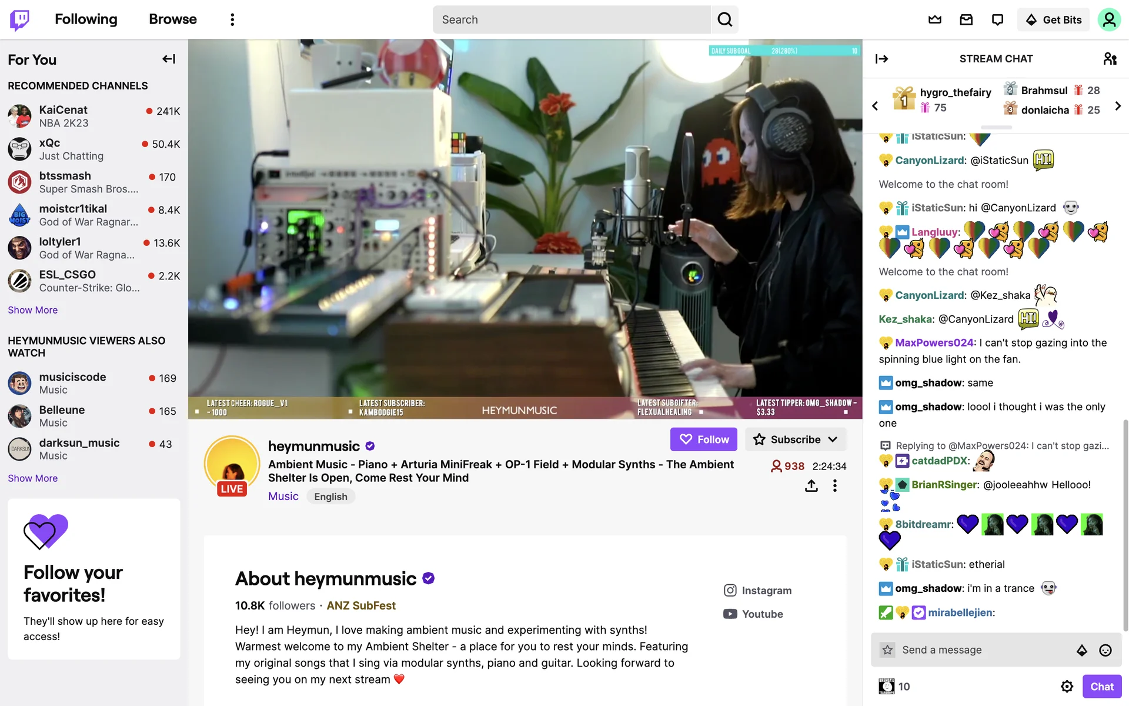Click the Twitch logo home icon

19,19
